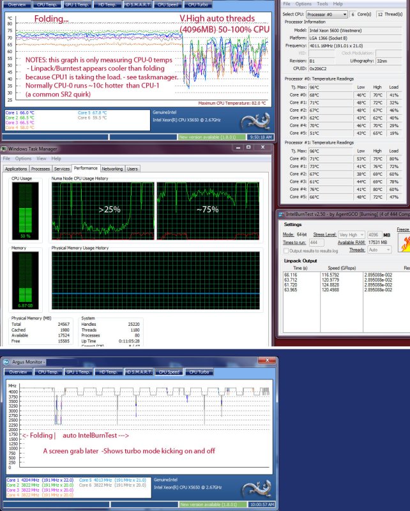Switch to the Users tab in Task Manager

pyautogui.click(x=132, y=169)
